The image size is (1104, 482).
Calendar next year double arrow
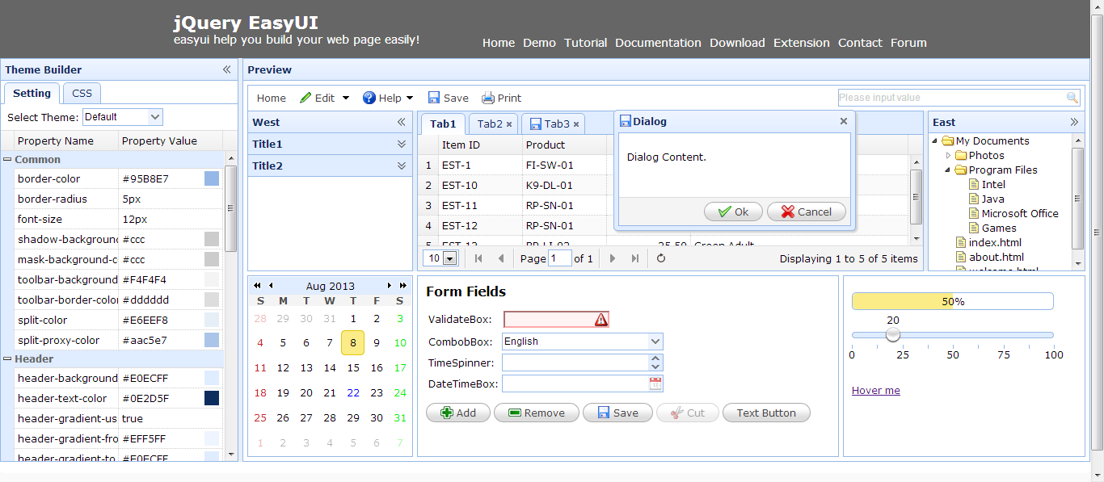403,286
